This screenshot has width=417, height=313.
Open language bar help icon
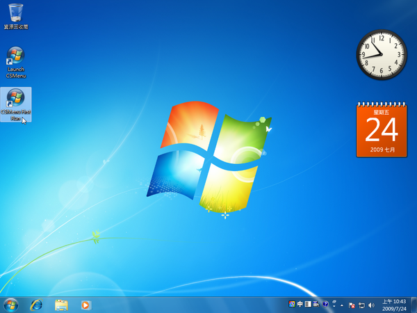click(x=325, y=304)
